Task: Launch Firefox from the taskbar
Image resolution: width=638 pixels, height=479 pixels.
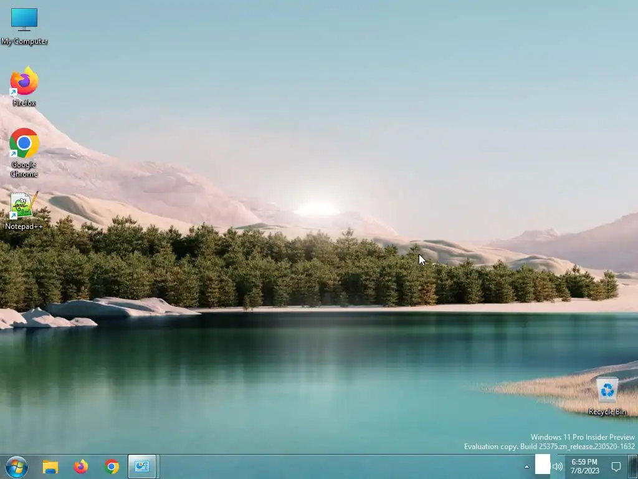Action: pos(81,467)
